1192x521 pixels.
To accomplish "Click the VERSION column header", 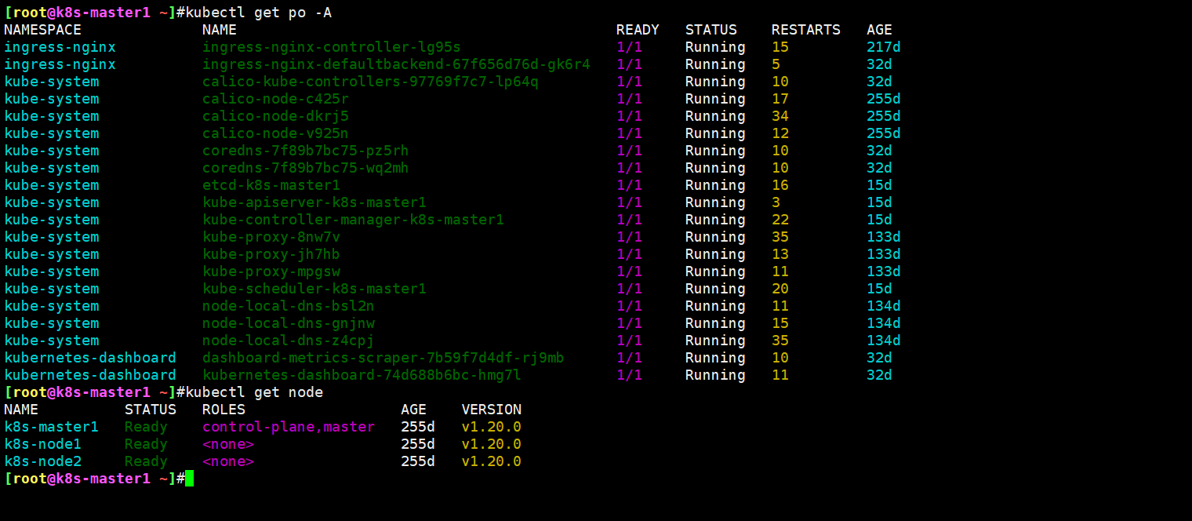I will (491, 410).
